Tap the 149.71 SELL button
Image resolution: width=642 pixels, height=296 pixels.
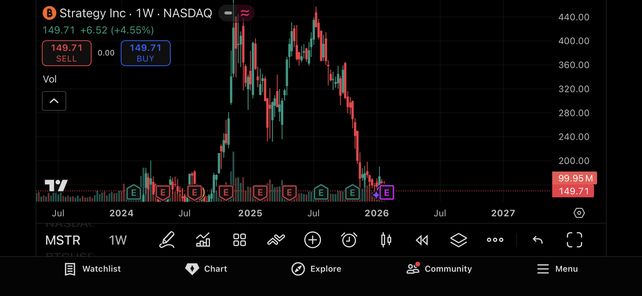click(x=67, y=53)
